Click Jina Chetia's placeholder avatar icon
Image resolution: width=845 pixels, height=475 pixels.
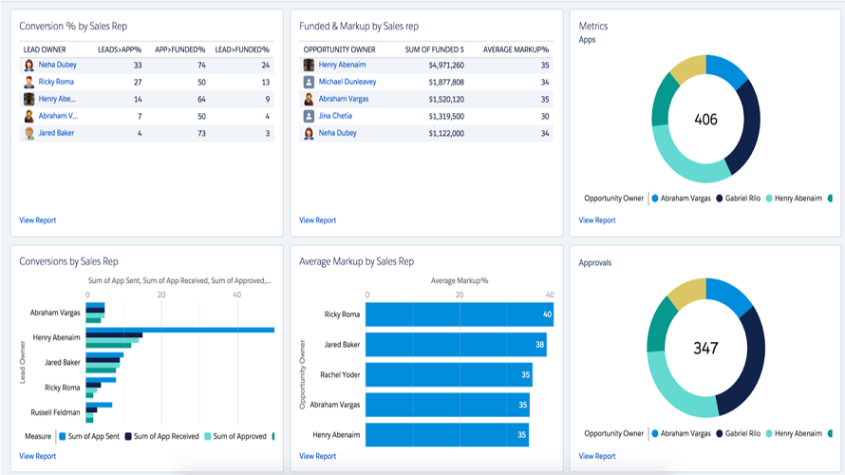(309, 116)
